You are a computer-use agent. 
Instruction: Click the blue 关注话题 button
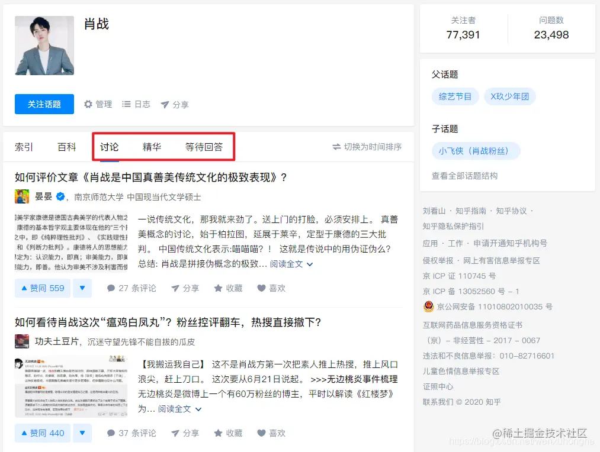44,104
